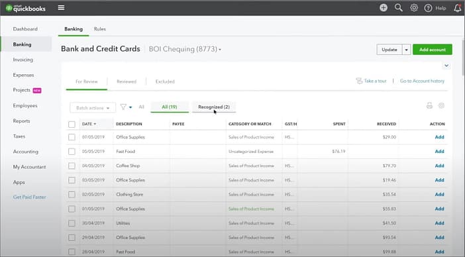This screenshot has height=257, width=465.
Task: Click Get Paid Faster link
Action: (x=29, y=197)
